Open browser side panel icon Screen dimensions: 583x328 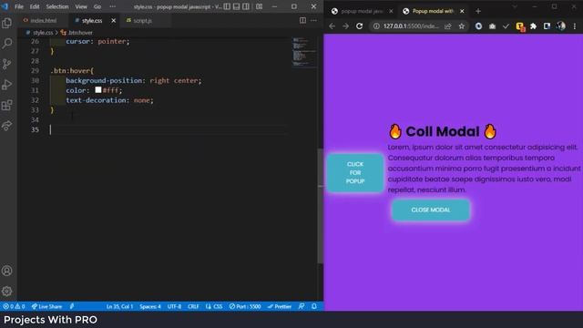pyautogui.click(x=547, y=26)
